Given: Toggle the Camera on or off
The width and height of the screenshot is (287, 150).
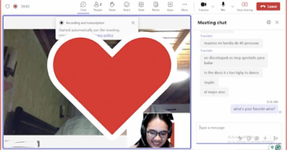Looking at the screenshot, I should pos(203,6).
